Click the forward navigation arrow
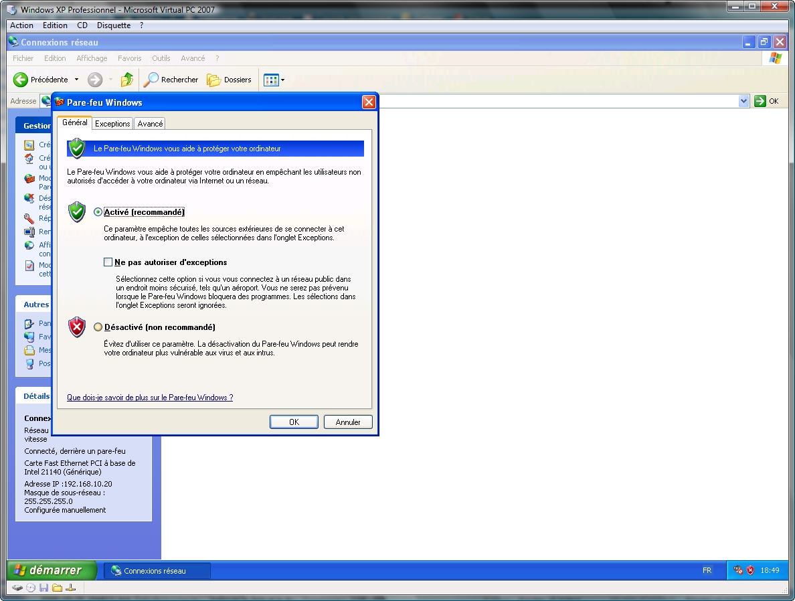 point(95,80)
